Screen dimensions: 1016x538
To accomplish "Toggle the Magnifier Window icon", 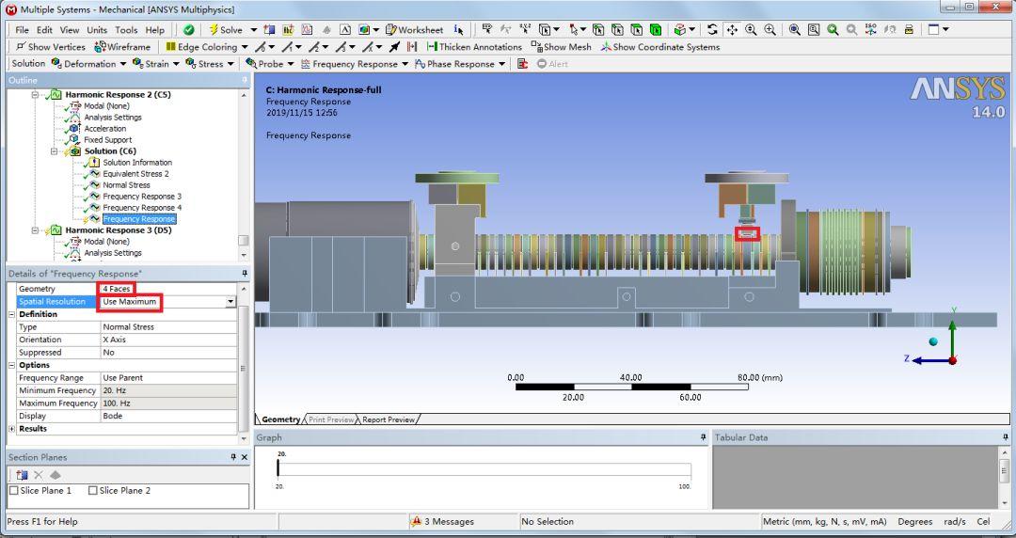I will (814, 30).
